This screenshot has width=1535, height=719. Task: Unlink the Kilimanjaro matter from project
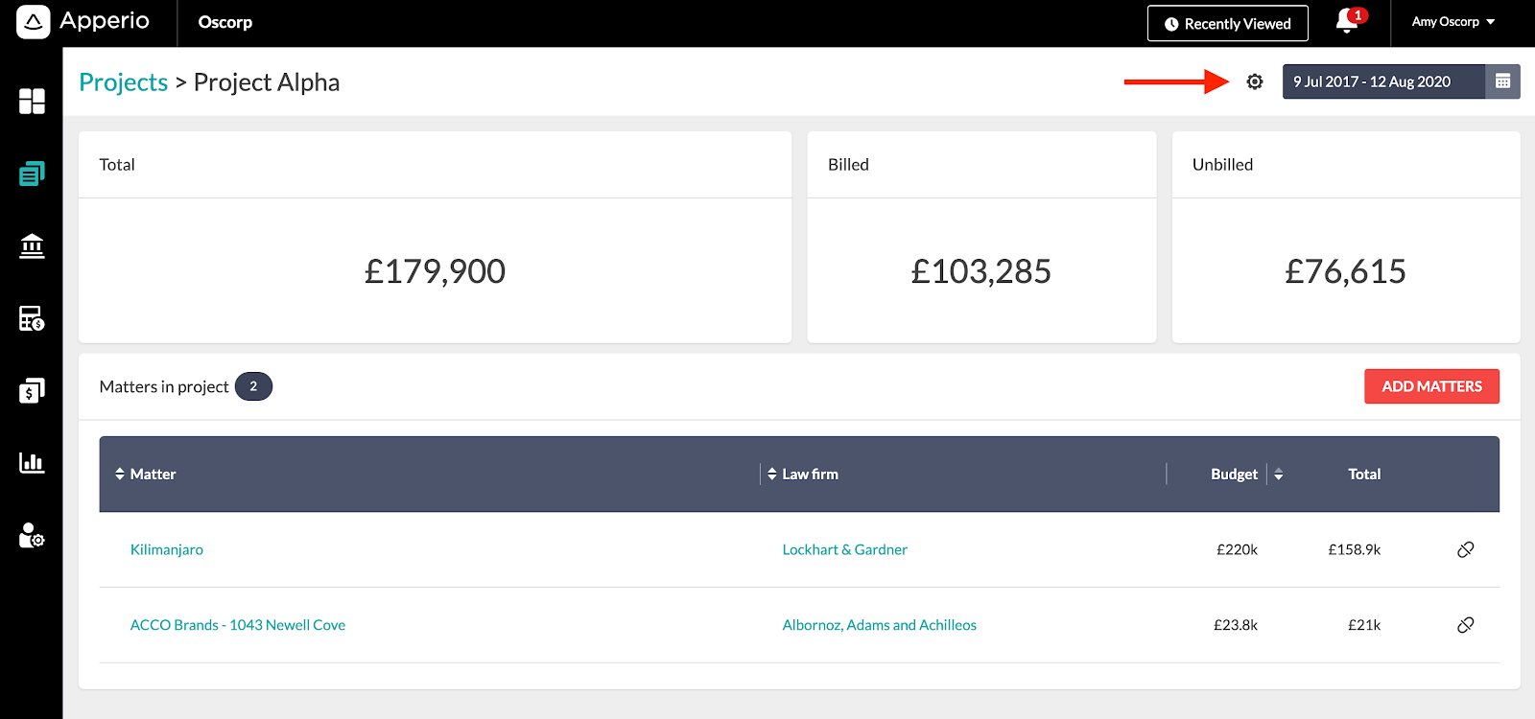point(1465,549)
